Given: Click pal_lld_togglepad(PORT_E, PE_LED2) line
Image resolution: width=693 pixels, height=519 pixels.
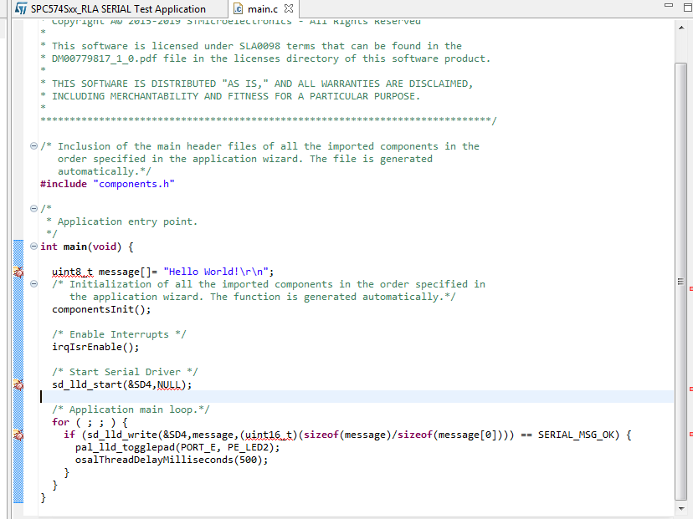Looking at the screenshot, I should (x=177, y=447).
